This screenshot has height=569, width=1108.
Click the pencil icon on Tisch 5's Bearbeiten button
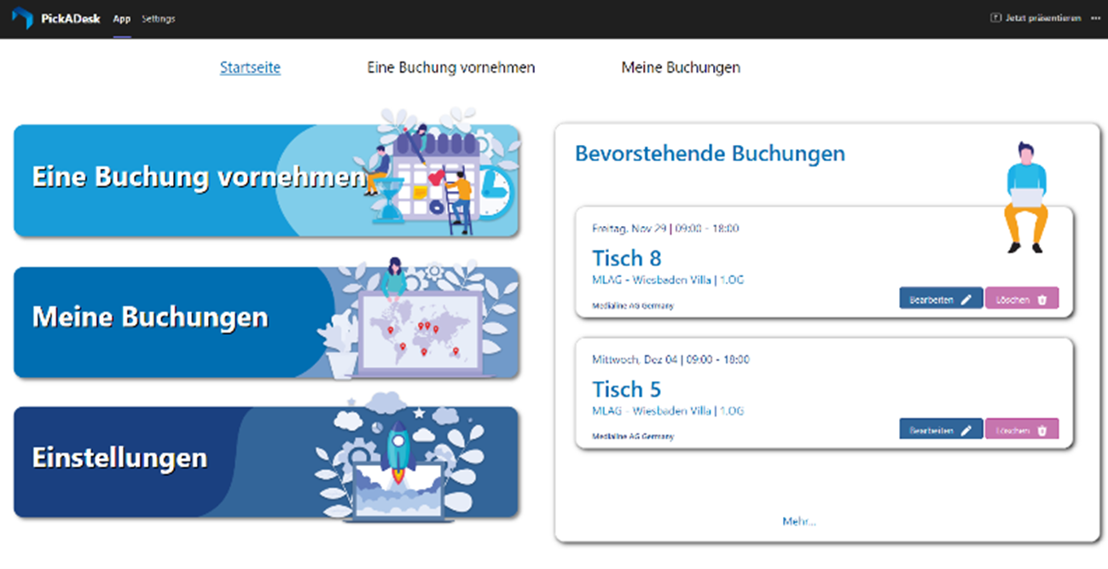click(x=967, y=429)
